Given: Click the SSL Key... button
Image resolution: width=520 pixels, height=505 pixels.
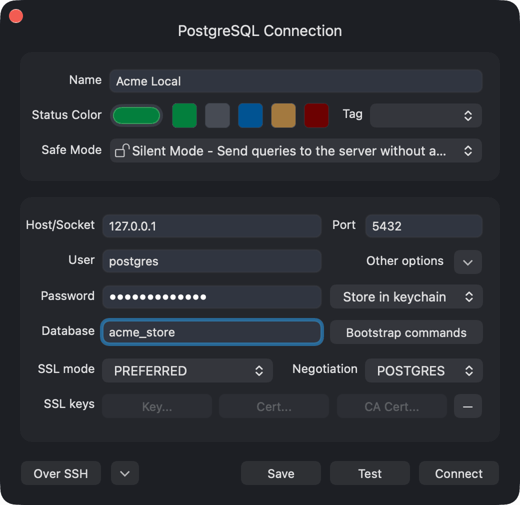Looking at the screenshot, I should 157,406.
